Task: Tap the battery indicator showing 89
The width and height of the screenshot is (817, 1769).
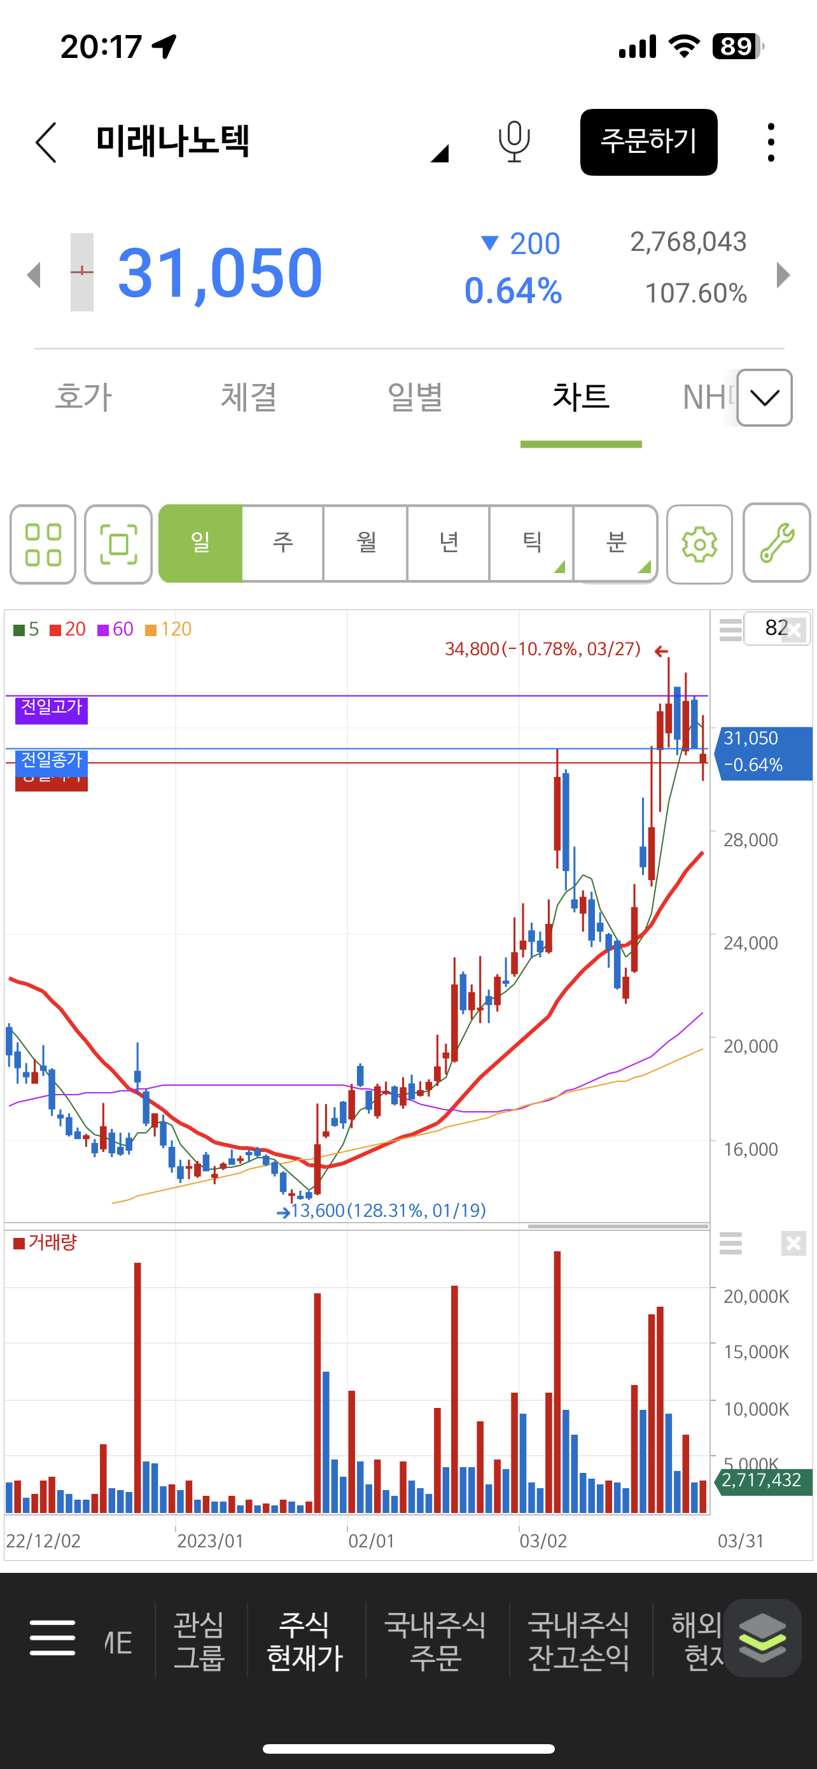Action: (x=737, y=46)
